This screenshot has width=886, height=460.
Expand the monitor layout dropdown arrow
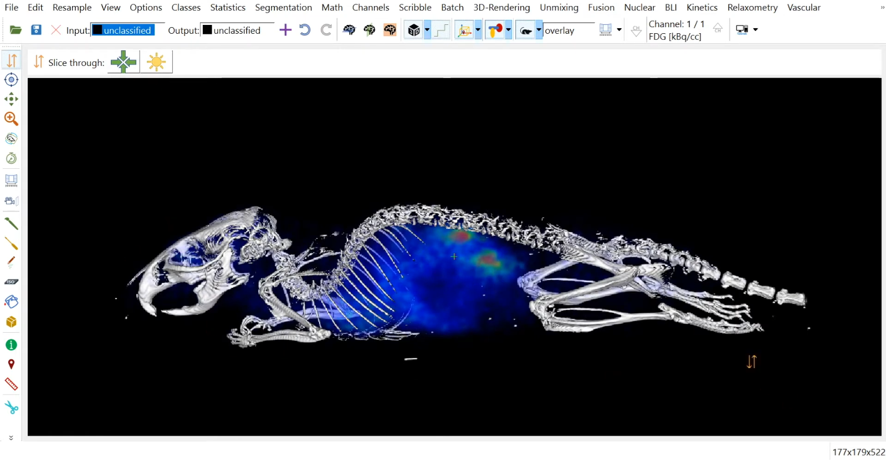coord(755,29)
